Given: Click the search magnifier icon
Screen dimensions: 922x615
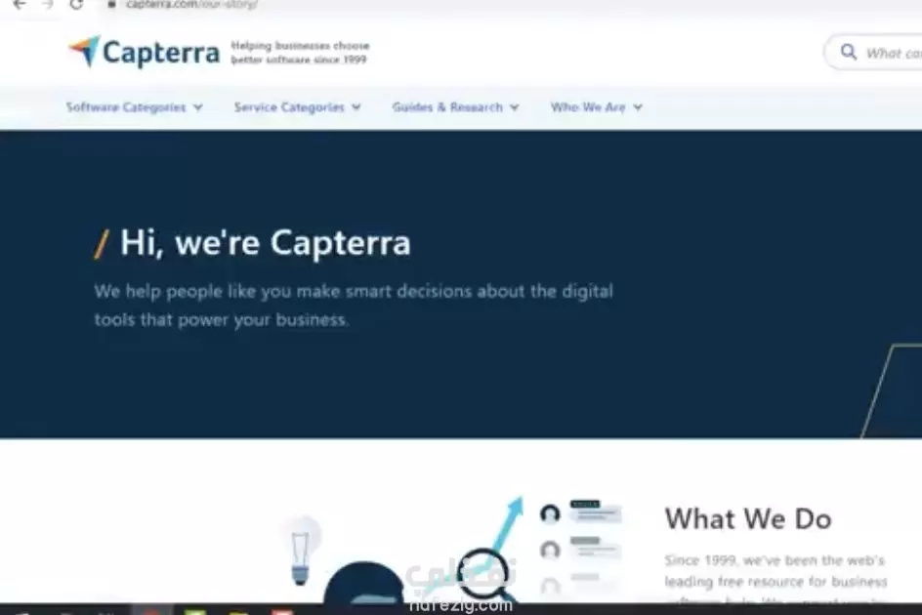Looking at the screenshot, I should pos(848,53).
